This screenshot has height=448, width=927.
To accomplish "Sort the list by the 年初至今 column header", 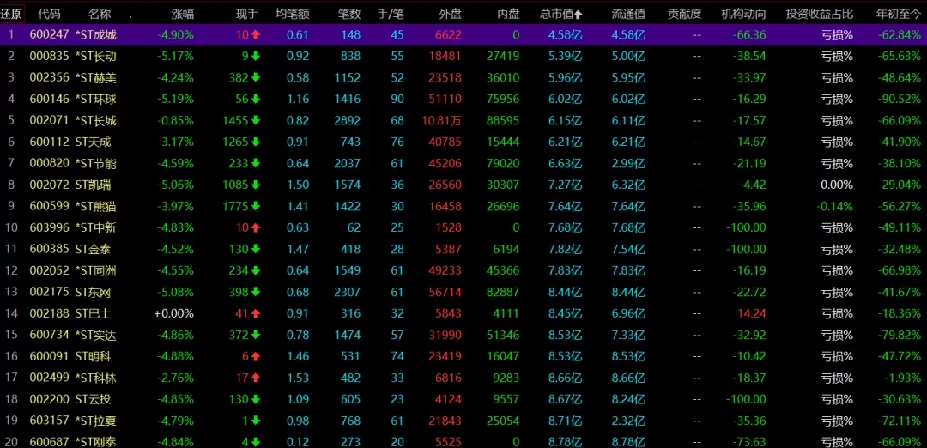I will click(898, 15).
